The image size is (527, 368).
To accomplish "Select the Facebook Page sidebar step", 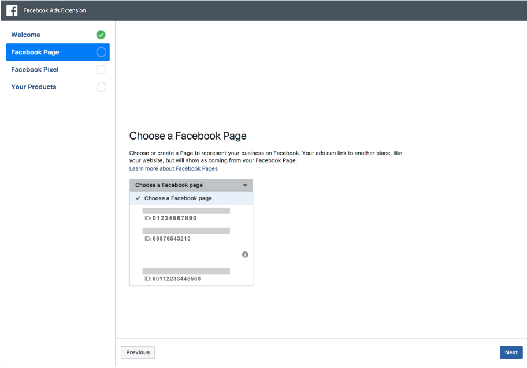I will (58, 52).
